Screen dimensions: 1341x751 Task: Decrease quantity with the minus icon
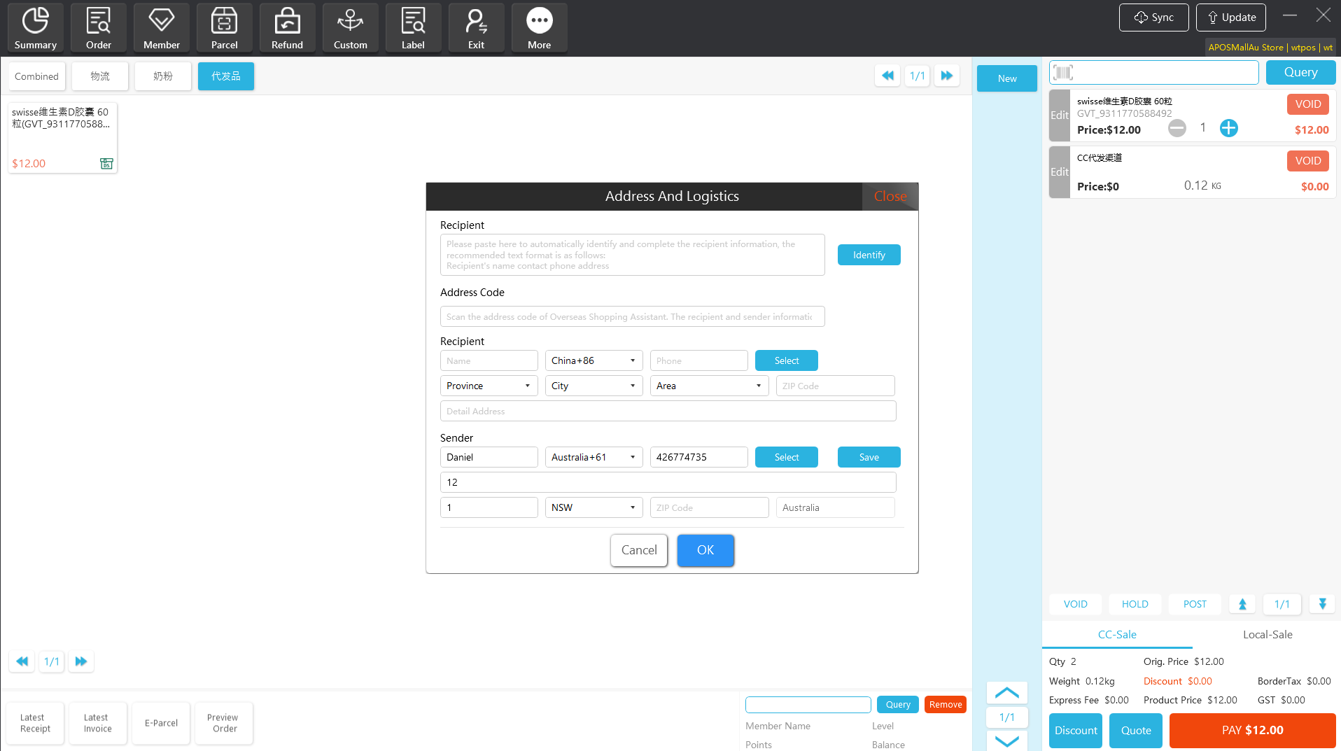pyautogui.click(x=1177, y=128)
